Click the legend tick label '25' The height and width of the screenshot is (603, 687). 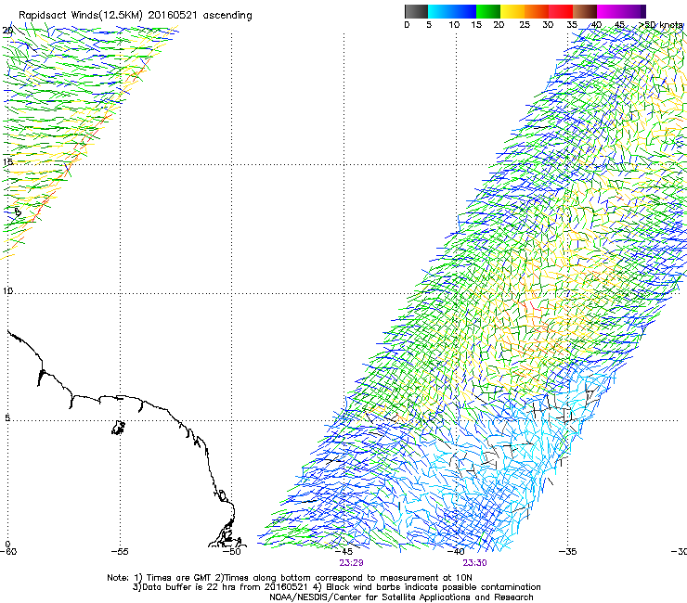coord(525,25)
